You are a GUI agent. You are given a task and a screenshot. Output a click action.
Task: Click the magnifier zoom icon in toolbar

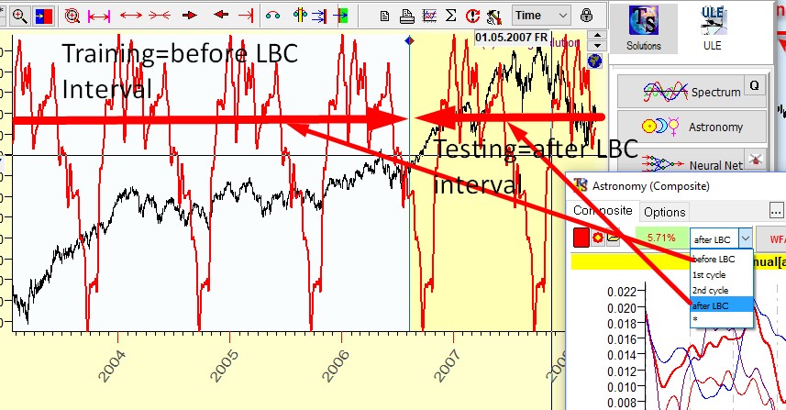pyautogui.click(x=18, y=15)
